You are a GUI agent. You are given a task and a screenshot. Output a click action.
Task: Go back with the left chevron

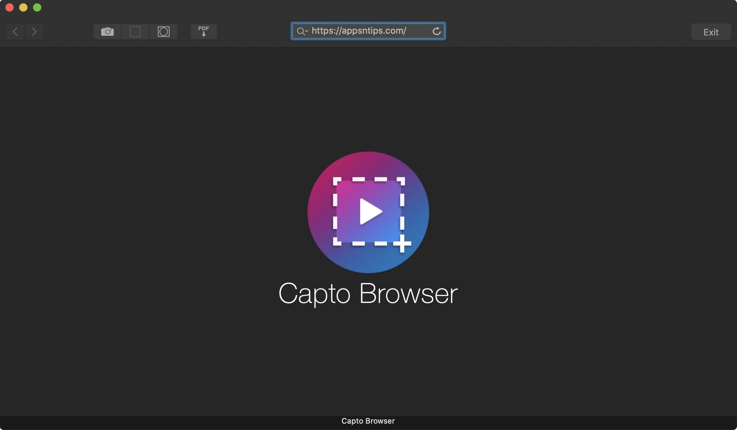[x=15, y=32]
